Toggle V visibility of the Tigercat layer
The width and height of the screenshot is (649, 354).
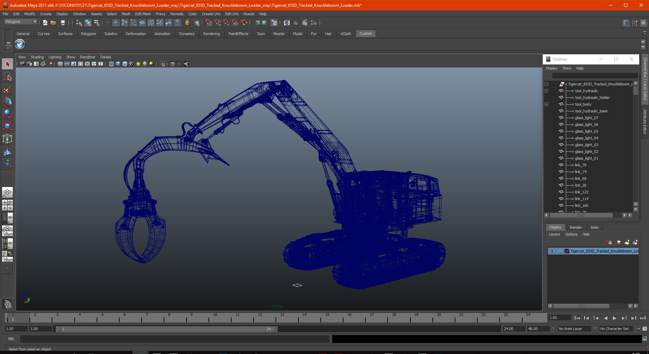click(552, 251)
